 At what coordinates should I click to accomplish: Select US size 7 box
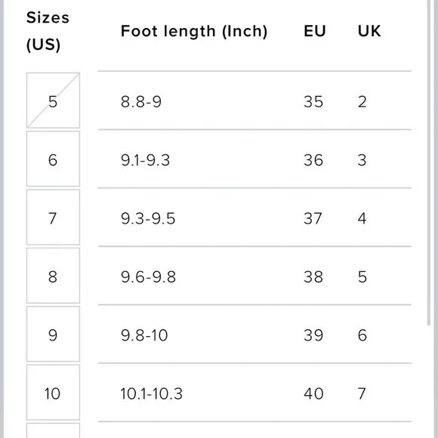click(53, 217)
